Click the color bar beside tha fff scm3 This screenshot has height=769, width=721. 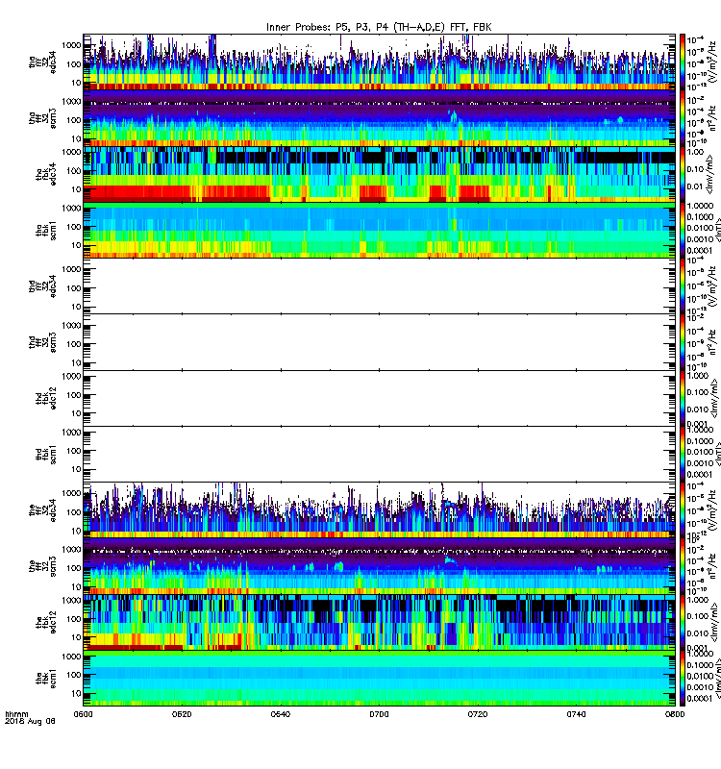(683, 118)
